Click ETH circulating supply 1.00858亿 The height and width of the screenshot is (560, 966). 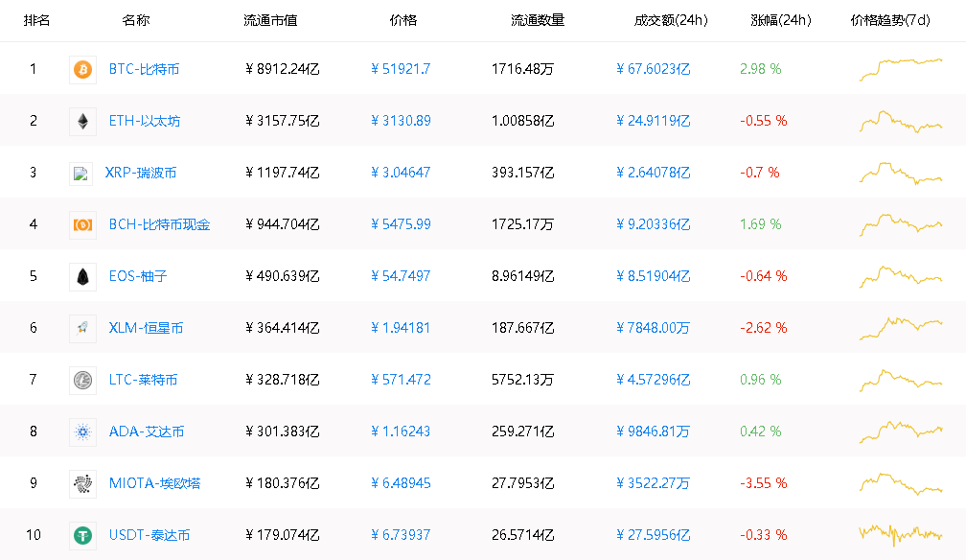(x=523, y=121)
